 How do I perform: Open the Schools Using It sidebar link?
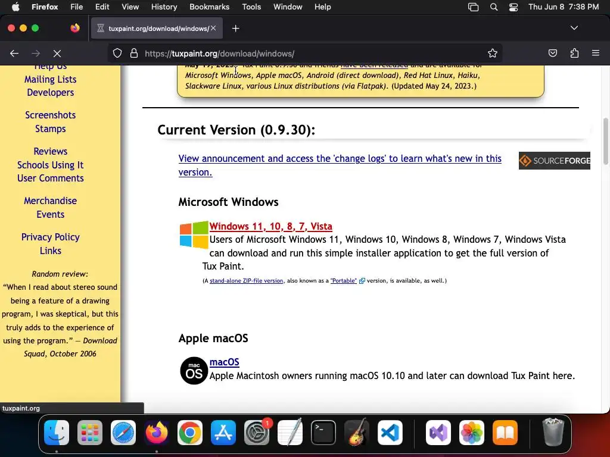(50, 165)
